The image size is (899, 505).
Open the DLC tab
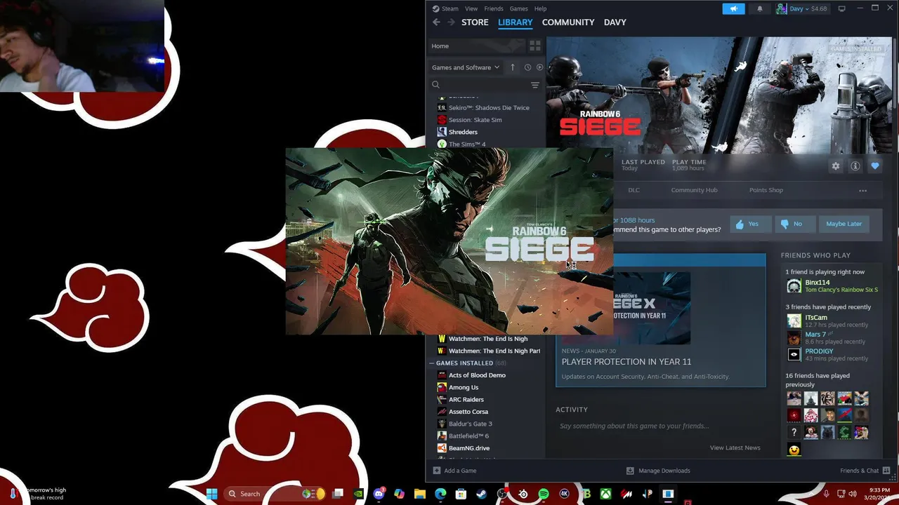(634, 190)
